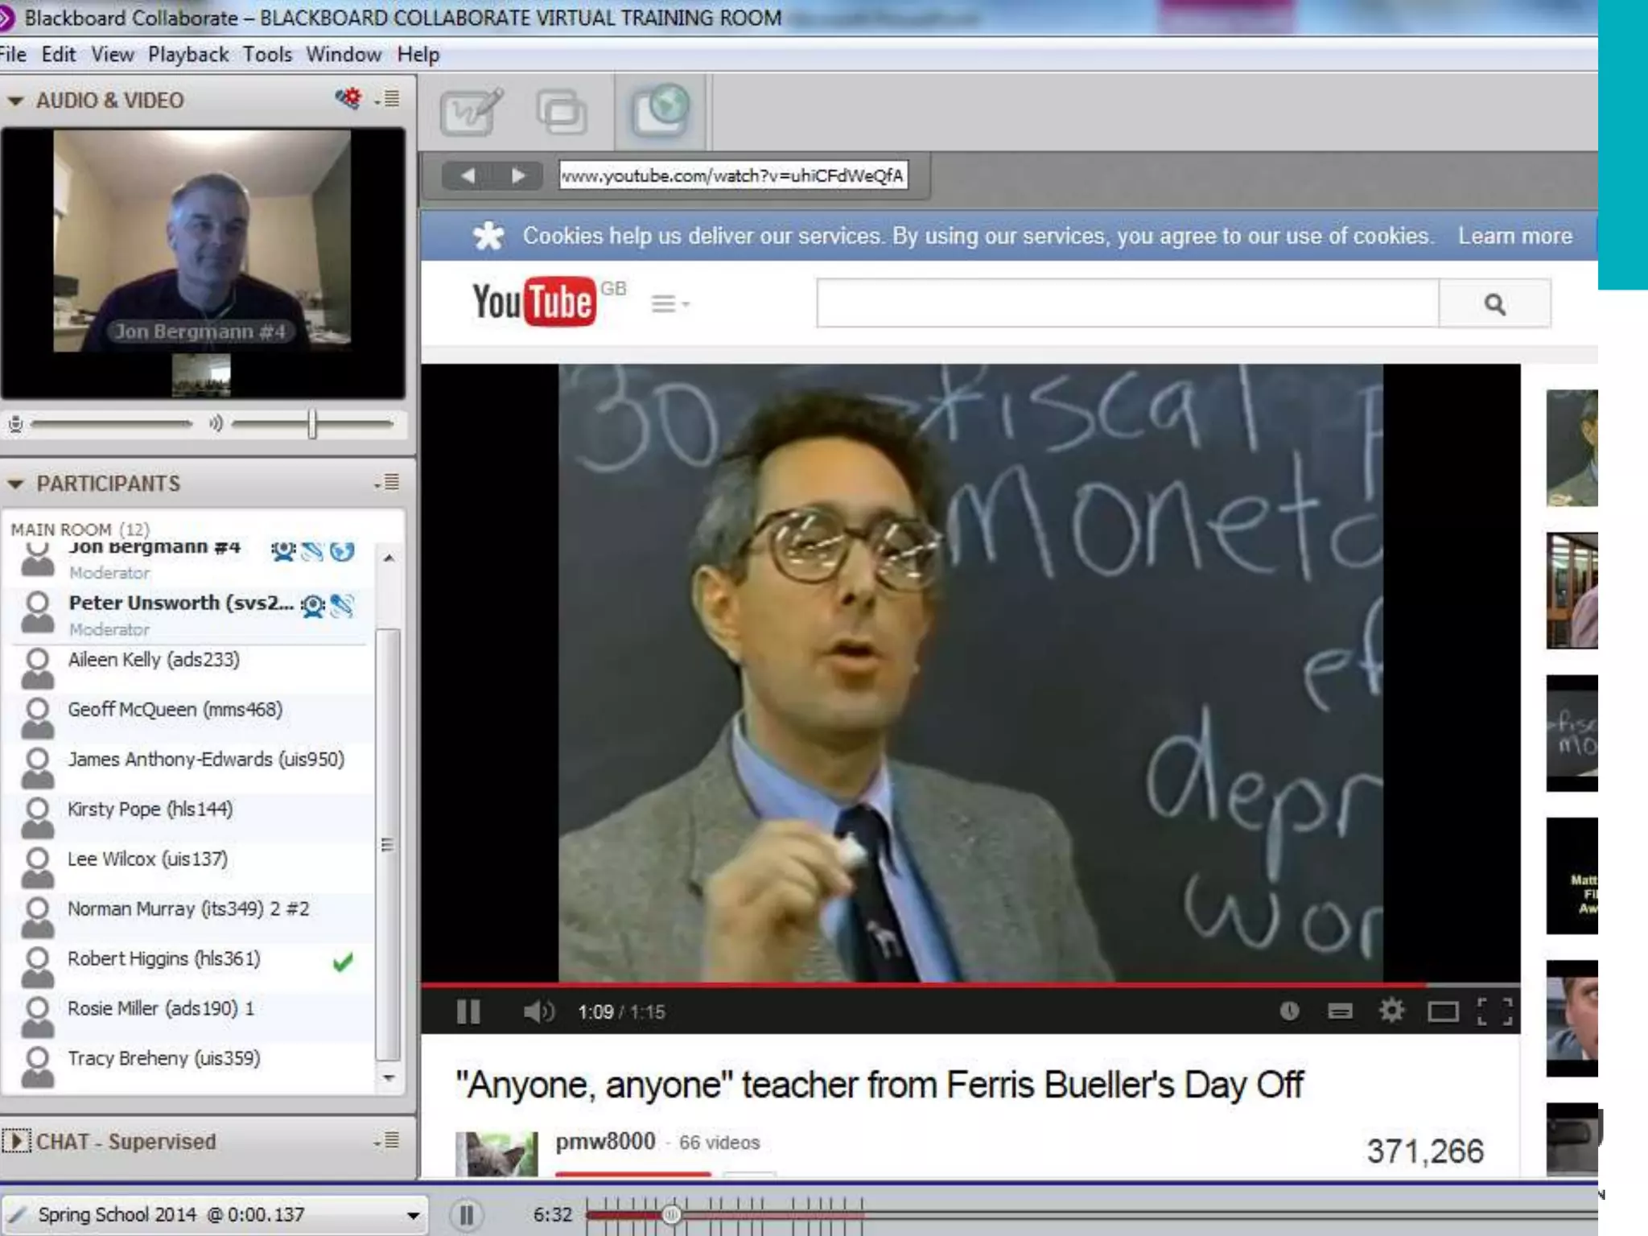Click the web tour back arrow

pos(468,175)
